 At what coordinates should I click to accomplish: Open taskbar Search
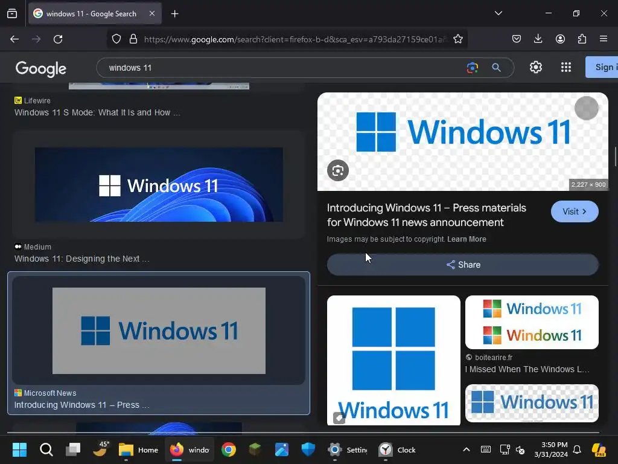tap(46, 449)
